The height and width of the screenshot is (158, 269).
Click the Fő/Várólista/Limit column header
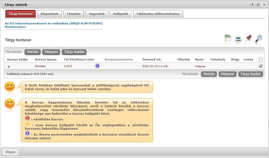[79, 60]
